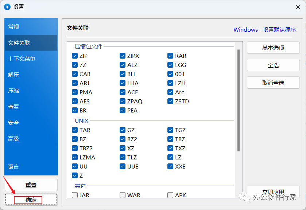Click 取消全选 to deselect all formats
Viewport: 306px width, 210px height.
273,83
